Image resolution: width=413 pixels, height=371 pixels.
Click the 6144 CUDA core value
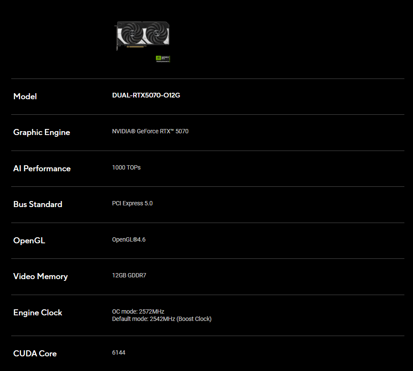point(119,353)
